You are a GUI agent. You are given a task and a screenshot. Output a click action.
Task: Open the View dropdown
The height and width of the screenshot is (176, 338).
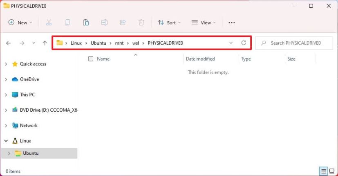tap(204, 23)
